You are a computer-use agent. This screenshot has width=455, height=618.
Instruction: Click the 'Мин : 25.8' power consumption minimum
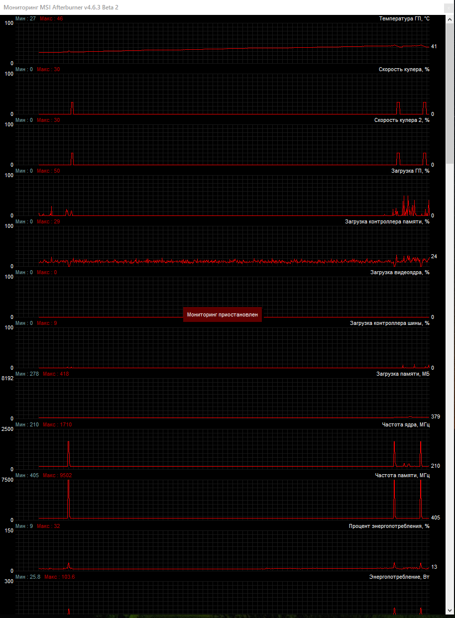(x=28, y=577)
